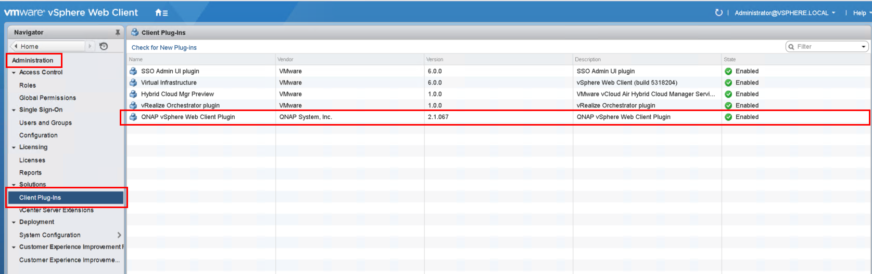Focus the Filter input field
This screenshot has width=872, height=274.
tap(828, 47)
